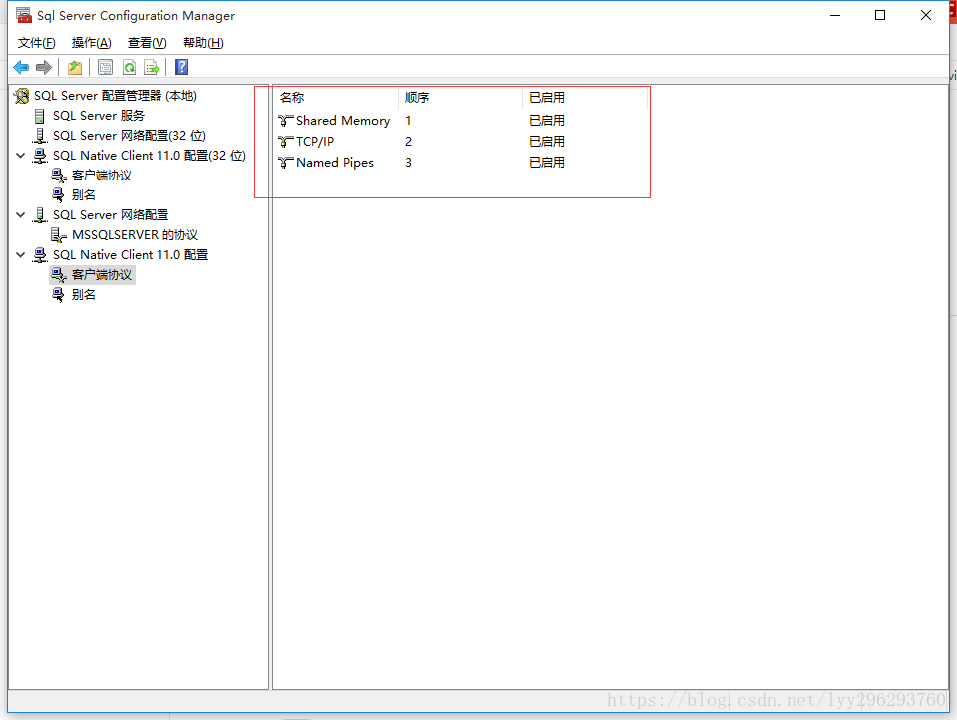Viewport: 957px width, 720px height.
Task: Click the Sql Server Configuration Manager title icon
Action: [x=24, y=15]
